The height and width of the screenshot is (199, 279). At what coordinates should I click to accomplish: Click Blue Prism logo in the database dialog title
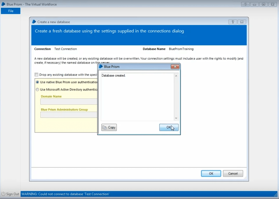34,22
